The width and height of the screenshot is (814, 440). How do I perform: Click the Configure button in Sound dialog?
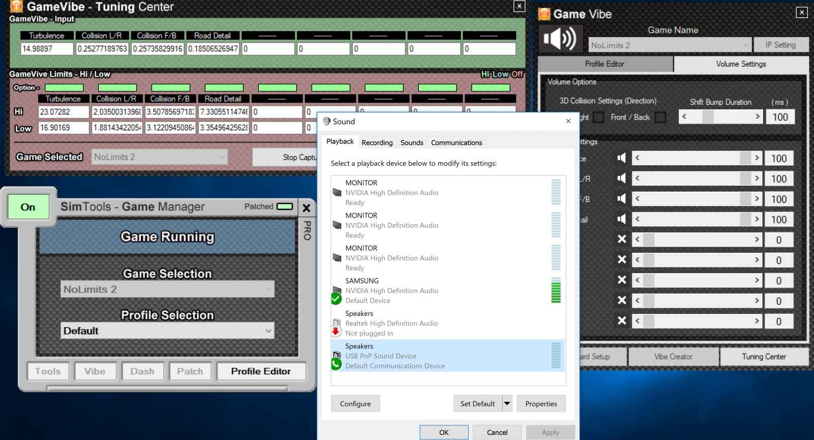(x=355, y=403)
